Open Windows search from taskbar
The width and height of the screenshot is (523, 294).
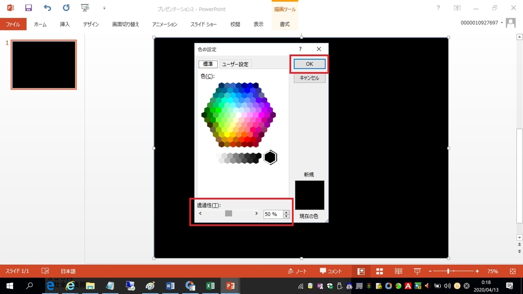point(30,286)
